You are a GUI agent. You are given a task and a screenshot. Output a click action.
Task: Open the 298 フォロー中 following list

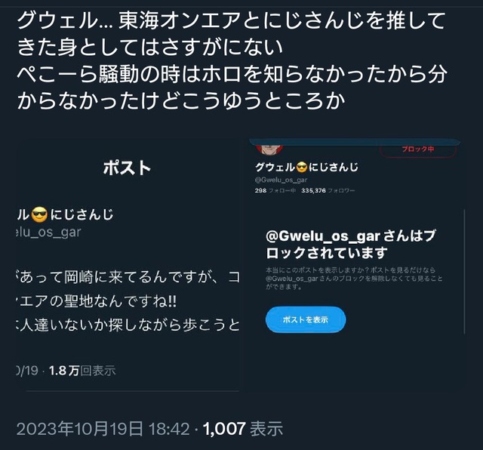click(x=275, y=191)
